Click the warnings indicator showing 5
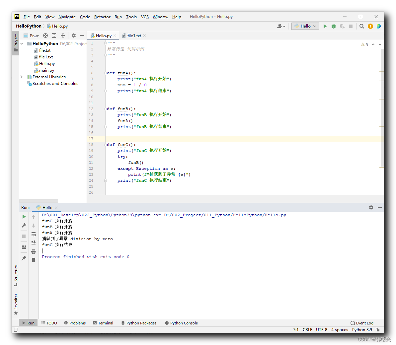Screen dimensions: 396x345 pos(364,44)
